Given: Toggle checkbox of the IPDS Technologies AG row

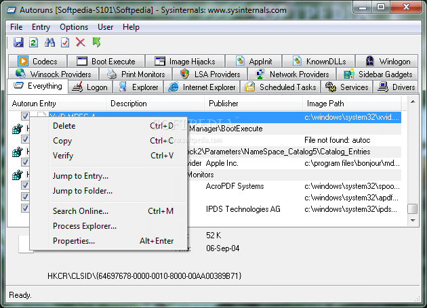Looking at the screenshot, I should 25,208.
